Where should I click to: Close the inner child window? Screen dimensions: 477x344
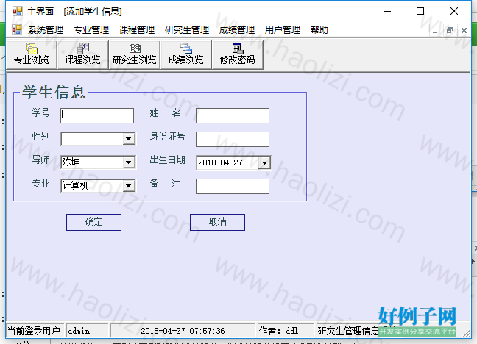pos(464,30)
